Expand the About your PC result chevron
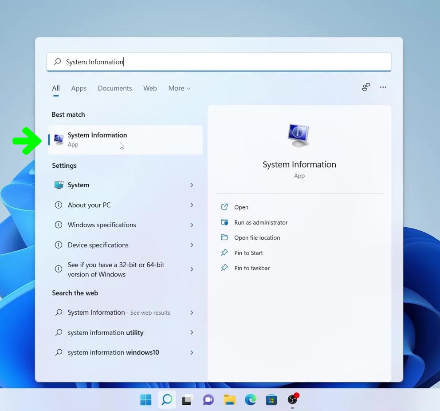This screenshot has width=440, height=411. click(x=192, y=205)
